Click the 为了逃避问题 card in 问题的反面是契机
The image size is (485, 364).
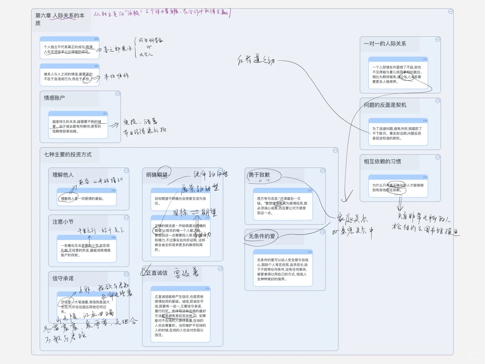click(x=397, y=132)
